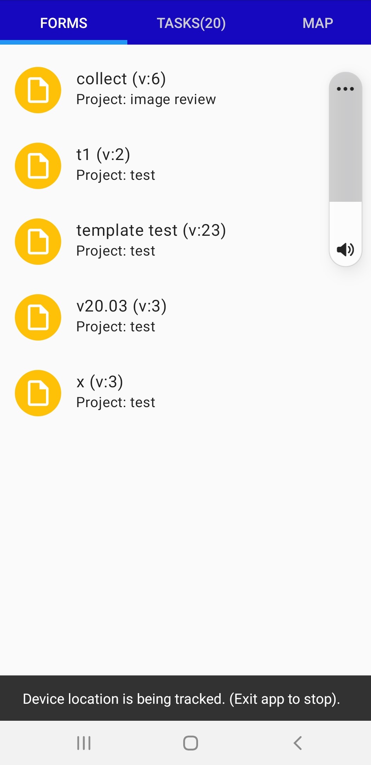The width and height of the screenshot is (371, 765).
Task: Open the MAP tab
Action: 318,23
